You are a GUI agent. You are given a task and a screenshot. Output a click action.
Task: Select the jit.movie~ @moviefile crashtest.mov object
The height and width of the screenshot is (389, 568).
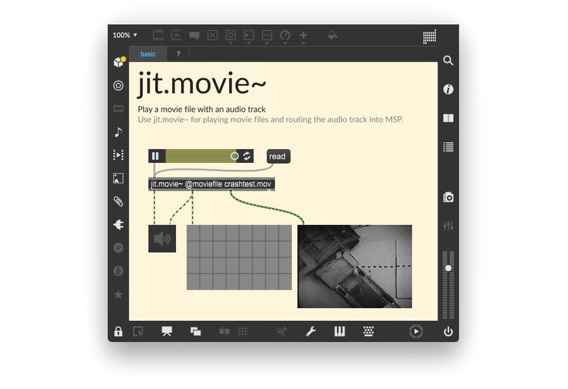tap(211, 184)
